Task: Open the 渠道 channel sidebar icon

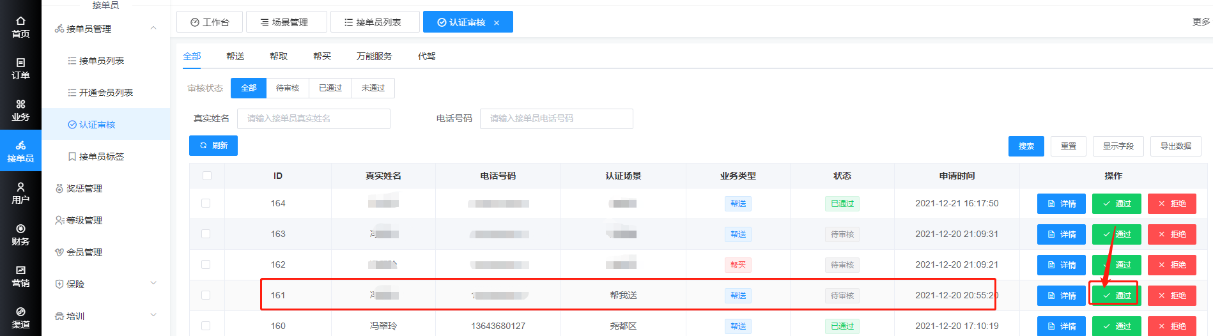Action: click(x=20, y=317)
